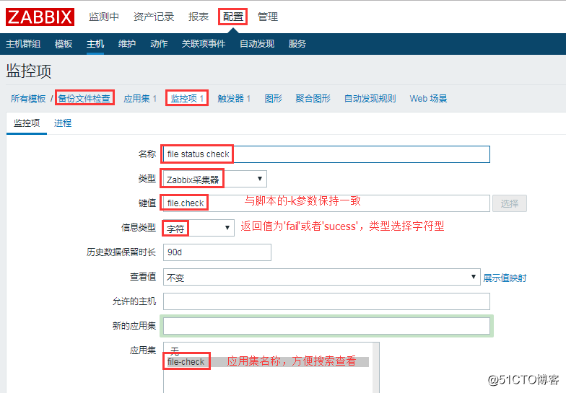
Task: Focus the 历史数据保留时长 field
Action: [217, 252]
